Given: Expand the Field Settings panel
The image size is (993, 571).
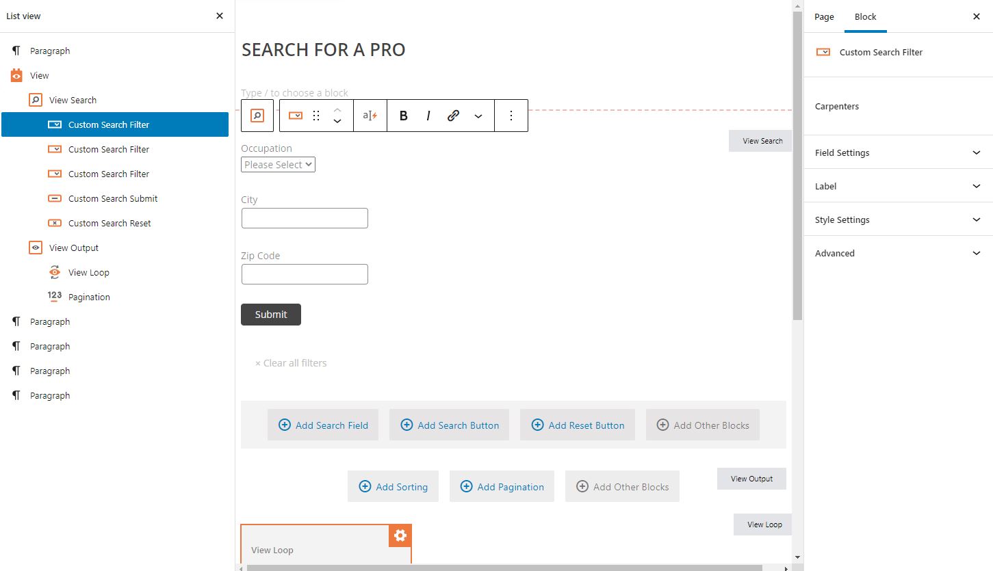Looking at the screenshot, I should tap(899, 152).
